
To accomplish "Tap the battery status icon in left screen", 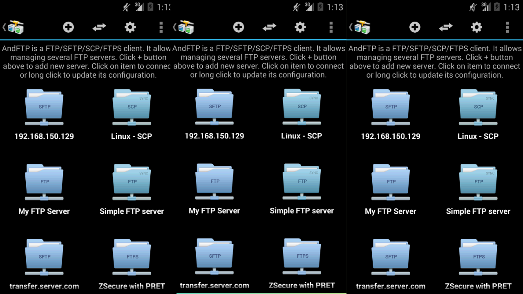I will coord(150,7).
